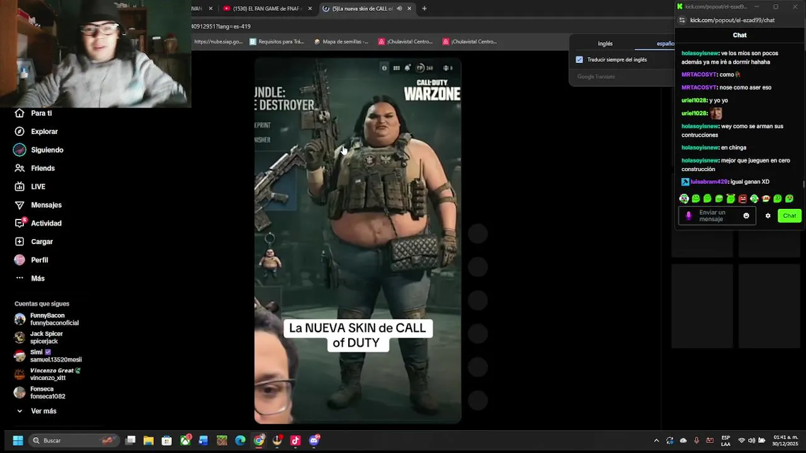
Task: Open Mensajes inbox
Action: 38,205
